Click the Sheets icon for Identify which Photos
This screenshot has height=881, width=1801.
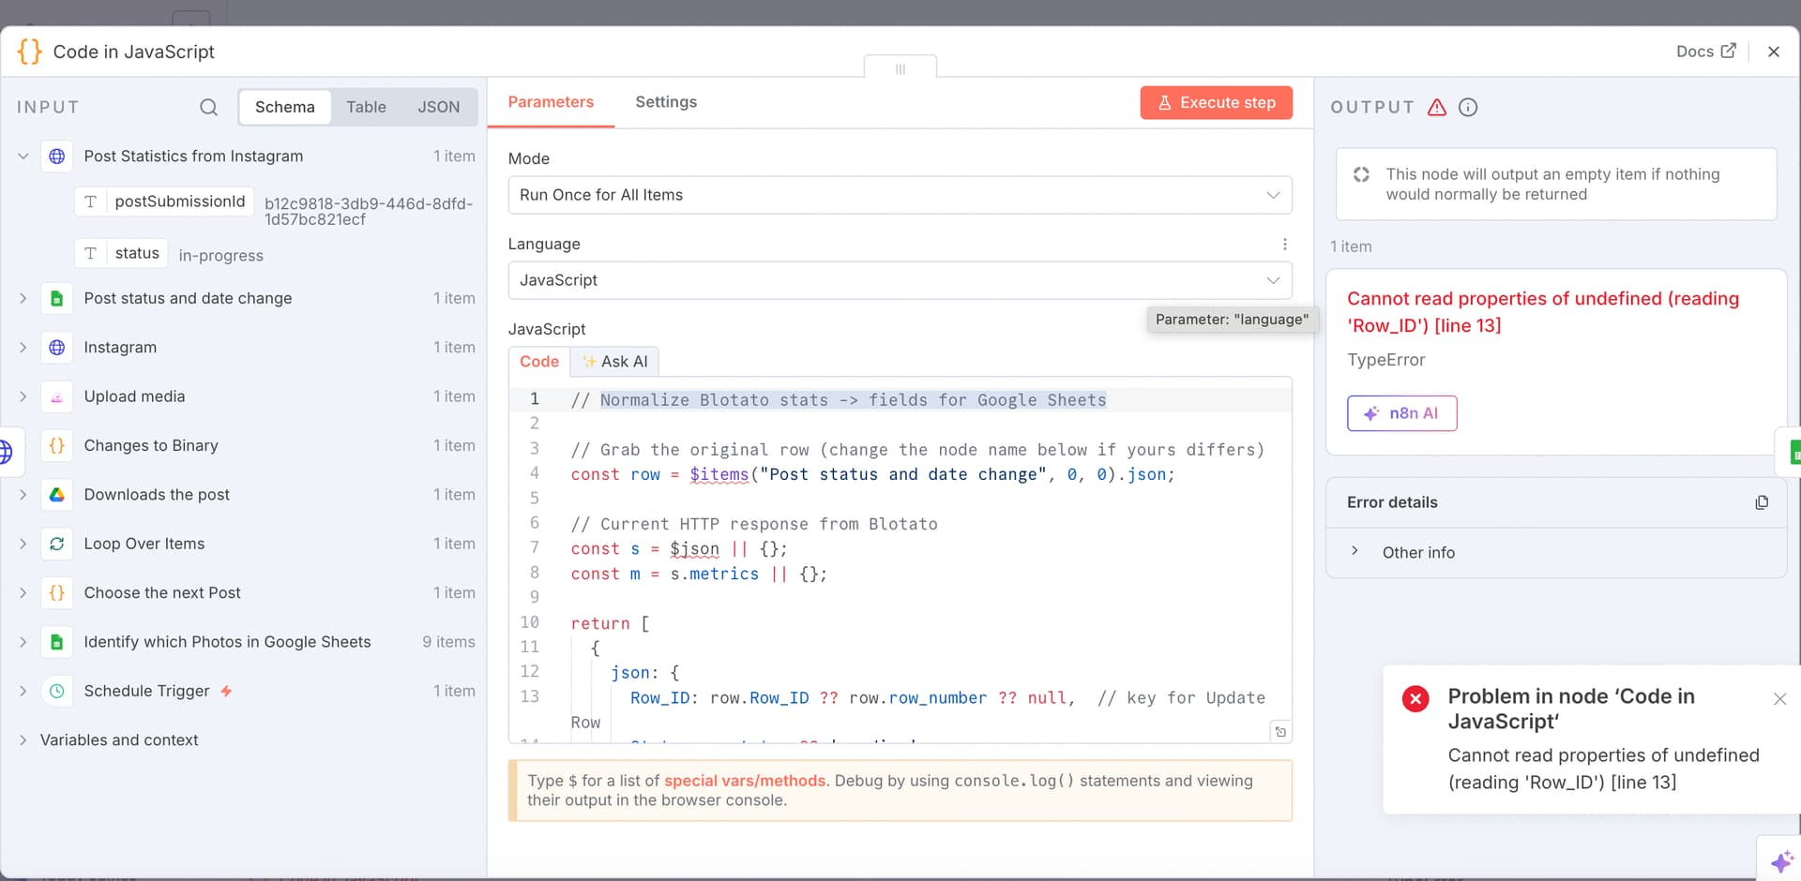tap(57, 642)
